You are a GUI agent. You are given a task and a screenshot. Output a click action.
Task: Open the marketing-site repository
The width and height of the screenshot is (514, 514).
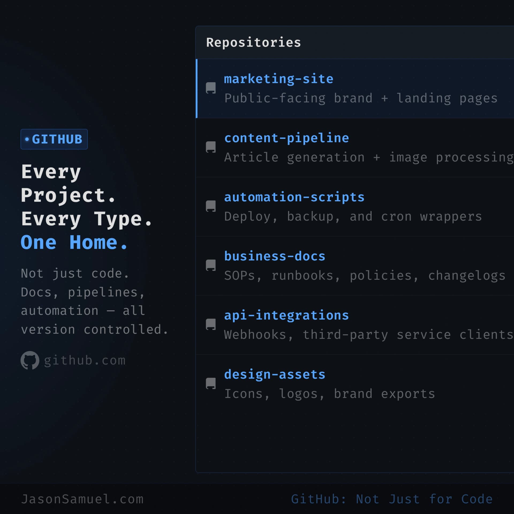click(279, 79)
